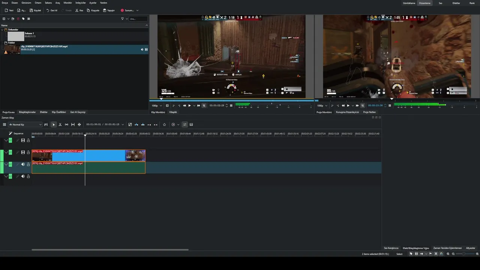Open clip monitor 1080p resolution dropdown
This screenshot has height=270, width=480.
coord(157,106)
